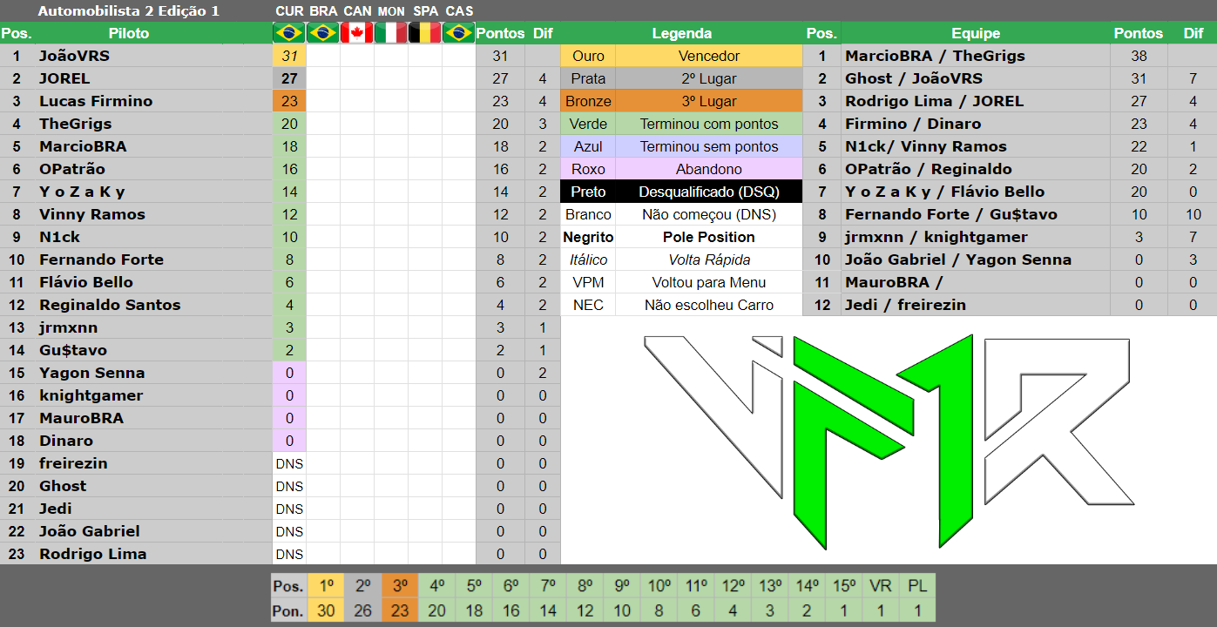Screen dimensions: 1217x627
Task: Select team Jedi / freirezin
Action: [x=905, y=305]
